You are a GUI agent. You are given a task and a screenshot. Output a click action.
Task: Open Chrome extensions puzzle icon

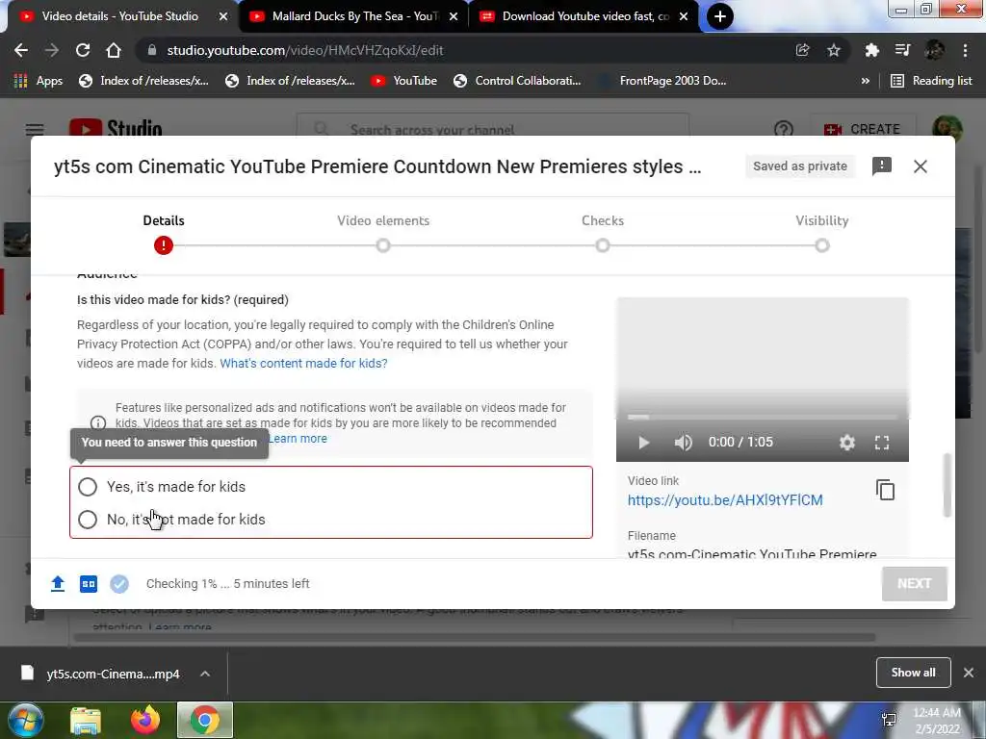click(x=871, y=50)
